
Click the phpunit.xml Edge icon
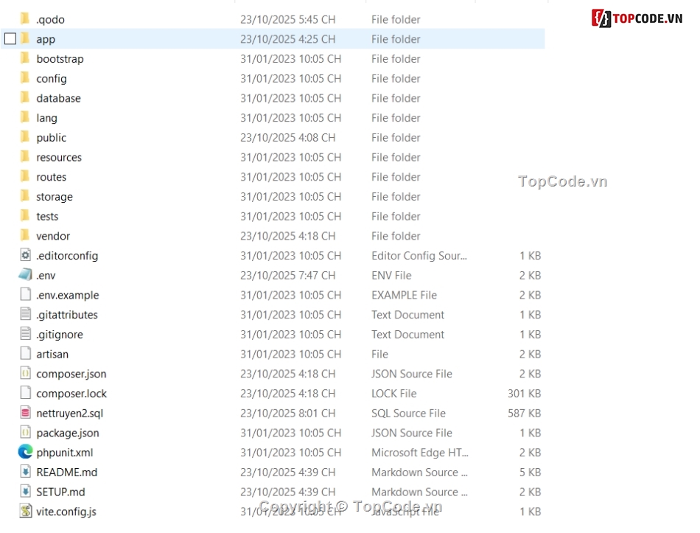pos(26,452)
